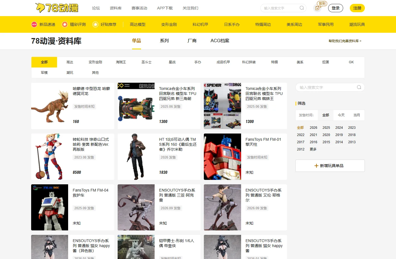Set release time filter to 今天

coord(341,115)
